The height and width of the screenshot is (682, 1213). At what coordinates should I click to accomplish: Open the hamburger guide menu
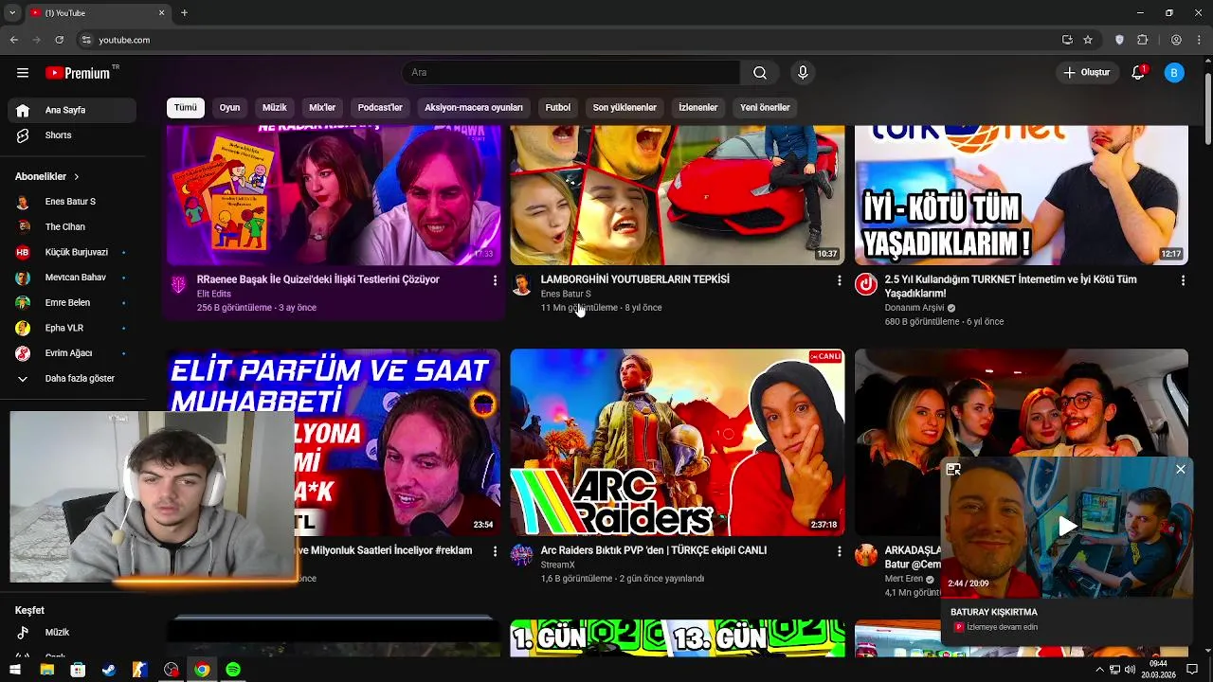[23, 73]
